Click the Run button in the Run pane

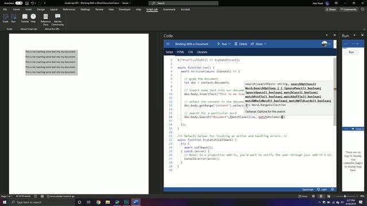click(x=351, y=52)
